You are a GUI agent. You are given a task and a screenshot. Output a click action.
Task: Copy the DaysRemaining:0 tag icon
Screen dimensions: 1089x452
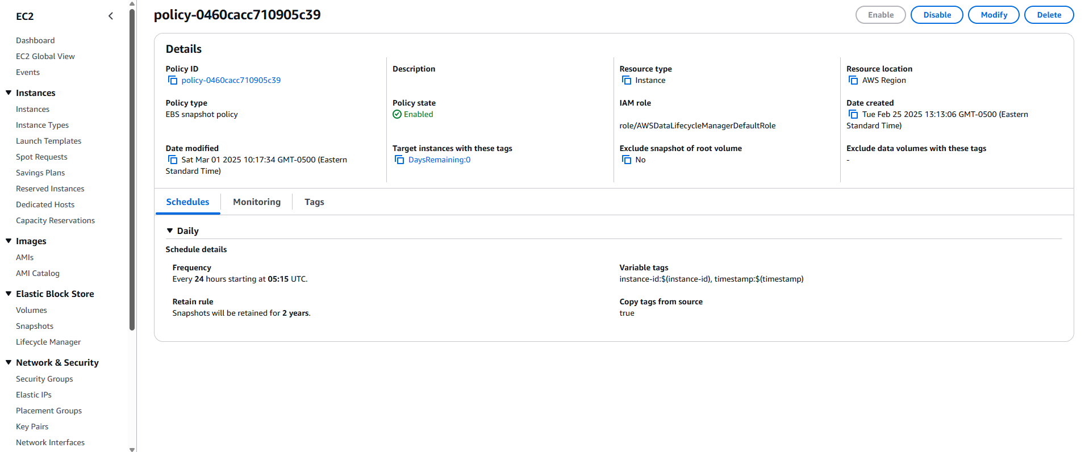[x=399, y=160]
